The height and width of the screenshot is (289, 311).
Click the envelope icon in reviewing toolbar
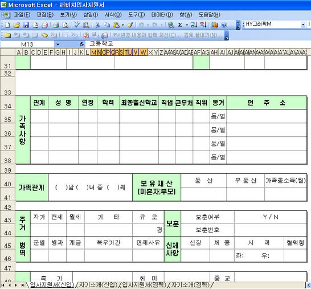(104, 35)
